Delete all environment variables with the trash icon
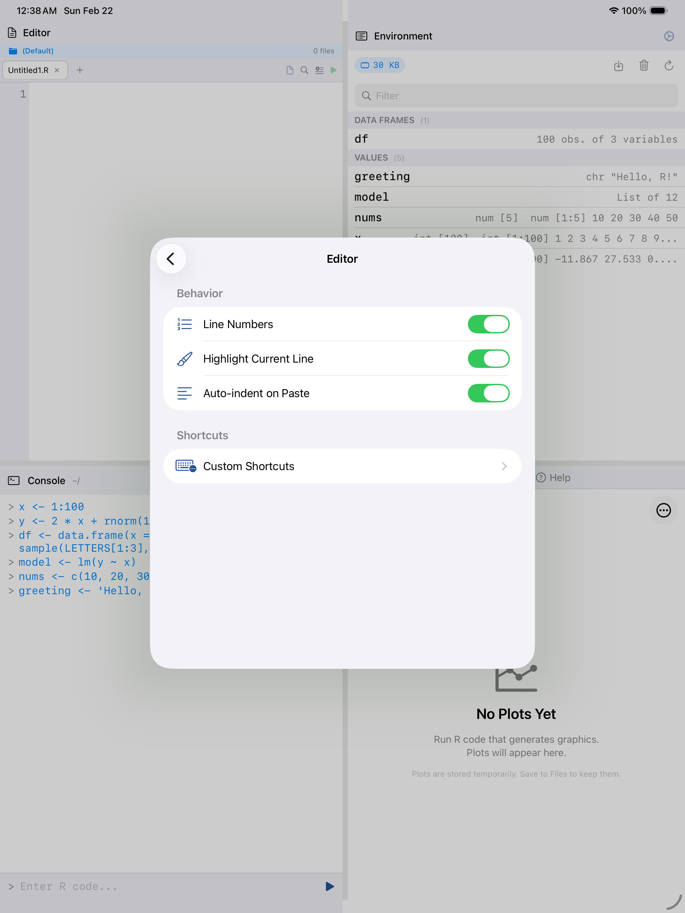The height and width of the screenshot is (913, 685). tap(644, 66)
